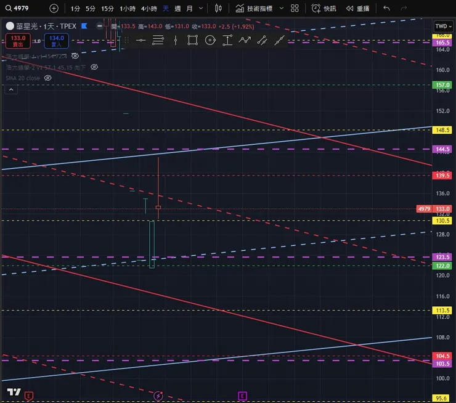Image resolution: width=456 pixels, height=403 pixels.
Task: Click the 139.5 red price label
Action: (442, 176)
